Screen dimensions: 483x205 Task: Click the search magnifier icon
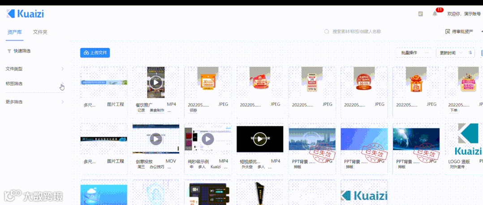pos(327,32)
